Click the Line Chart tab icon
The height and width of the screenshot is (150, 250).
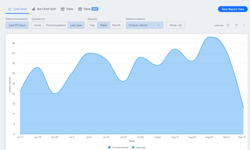coord(10,9)
